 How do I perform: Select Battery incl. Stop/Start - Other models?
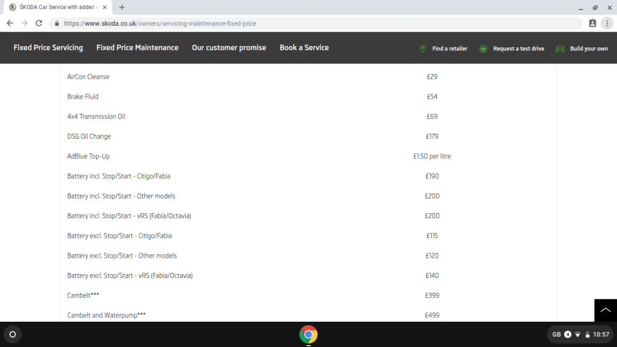[x=121, y=196]
